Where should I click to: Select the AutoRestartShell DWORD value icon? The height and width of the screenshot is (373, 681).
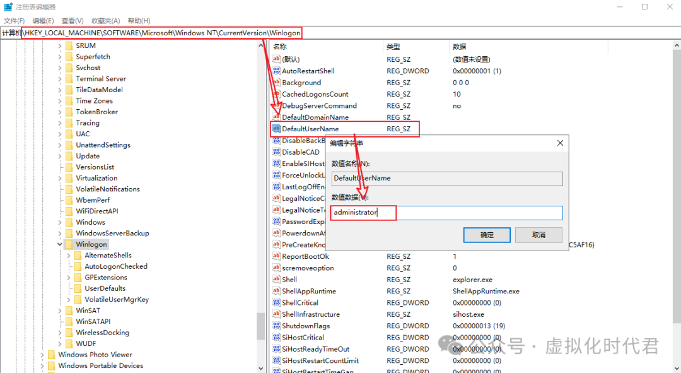tap(276, 71)
